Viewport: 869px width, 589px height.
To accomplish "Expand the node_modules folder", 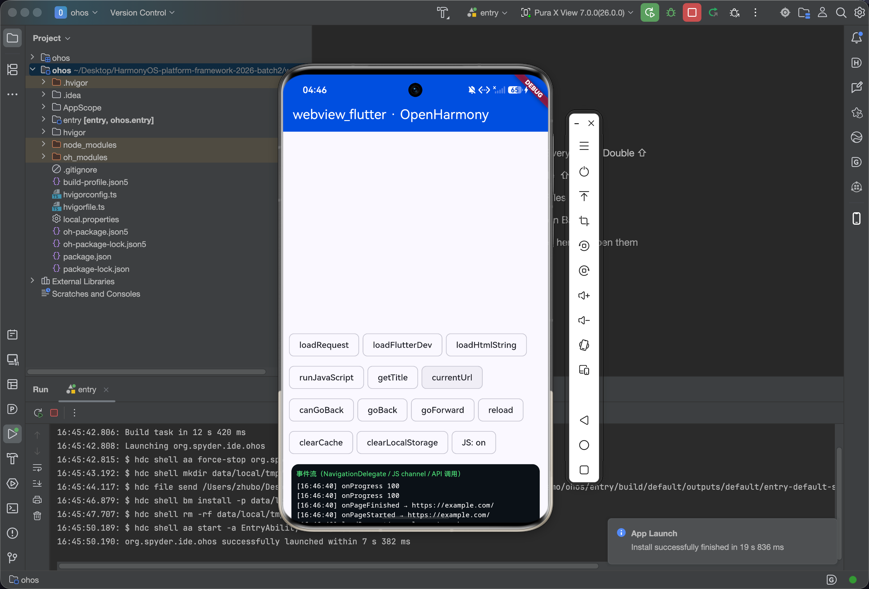I will [x=43, y=144].
